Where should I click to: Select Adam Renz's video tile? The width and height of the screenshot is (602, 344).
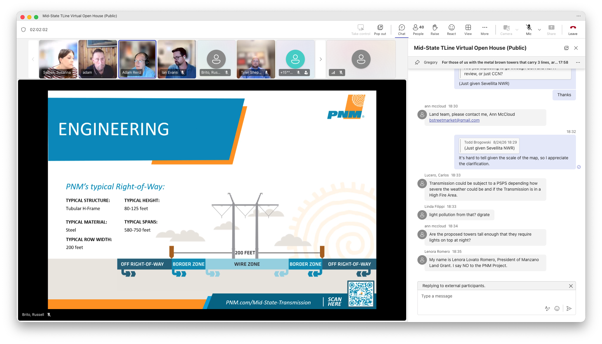[x=137, y=59]
